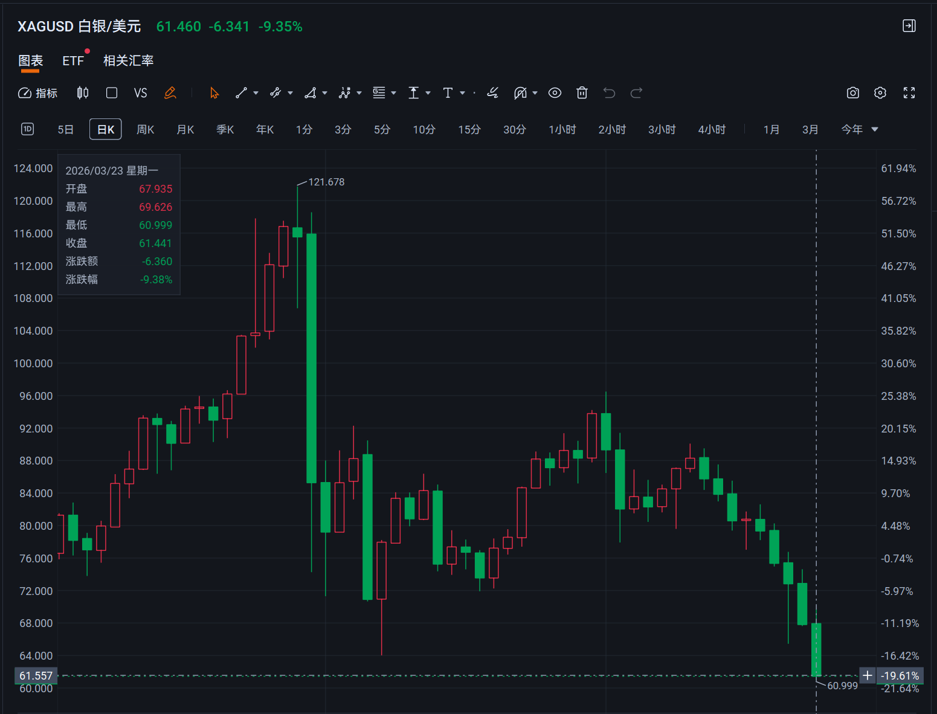Click the trash icon to delete drawings
This screenshot has height=714, width=937.
click(x=582, y=93)
